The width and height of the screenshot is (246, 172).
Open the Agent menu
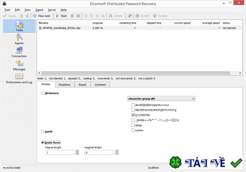coord(39,10)
